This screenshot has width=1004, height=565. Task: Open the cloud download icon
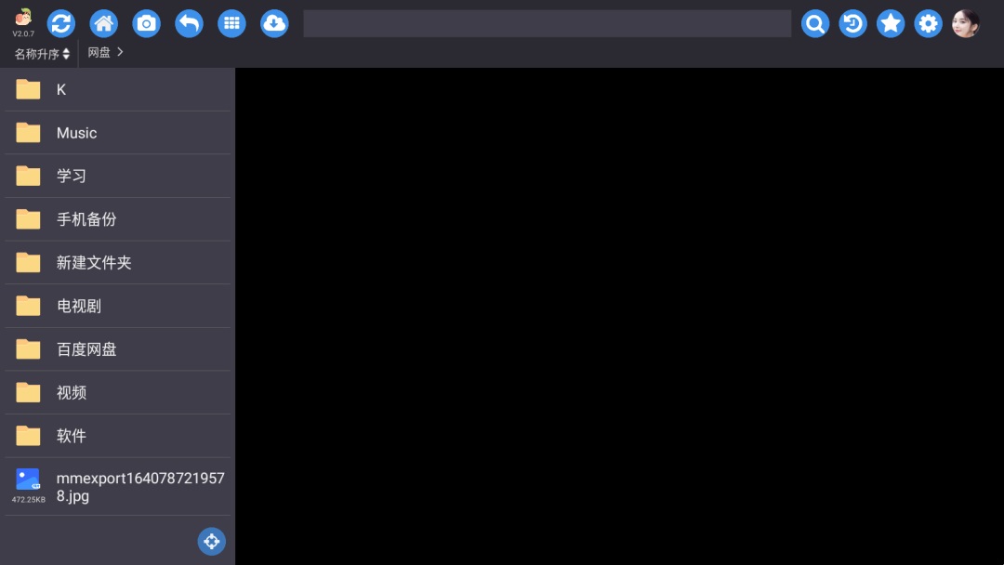(274, 23)
